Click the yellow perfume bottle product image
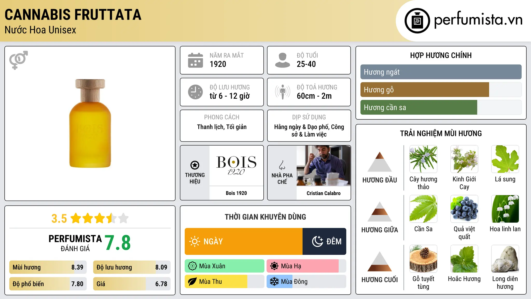This screenshot has height=299, width=531. 90,123
